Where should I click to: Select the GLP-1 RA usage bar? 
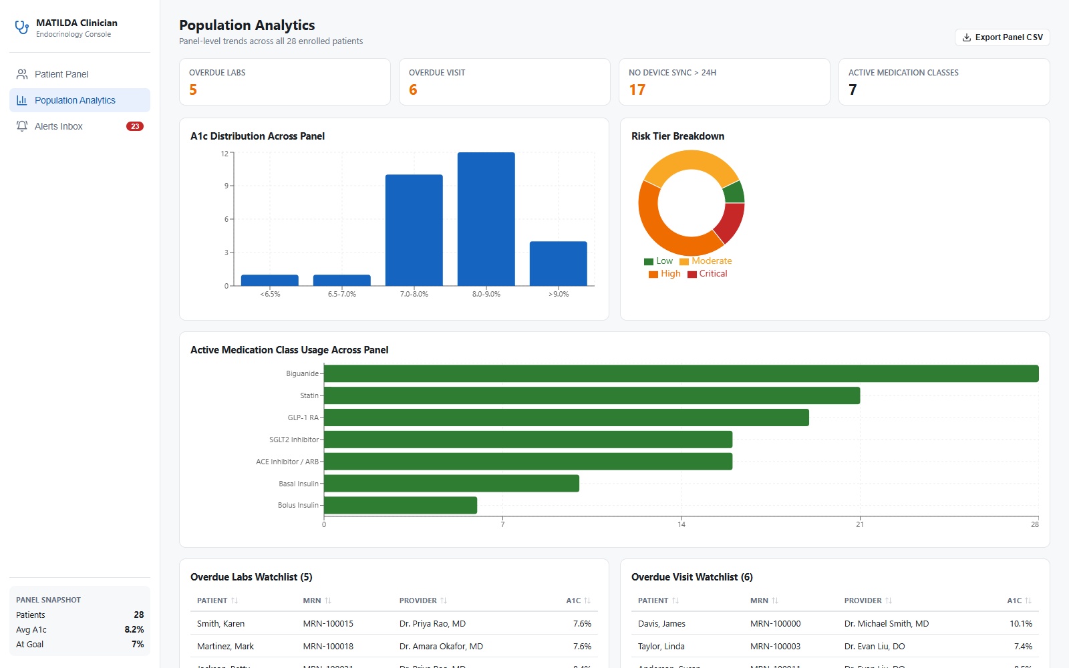tap(567, 417)
